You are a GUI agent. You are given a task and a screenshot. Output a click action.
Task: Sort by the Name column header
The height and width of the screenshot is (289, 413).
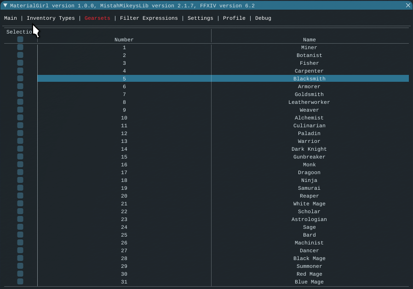[x=309, y=40]
